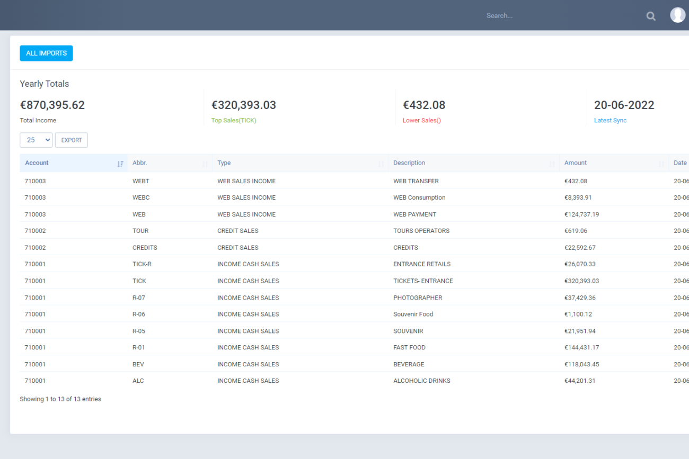The width and height of the screenshot is (689, 459).
Task: Click the Abbr. column sort arrows
Action: [205, 164]
